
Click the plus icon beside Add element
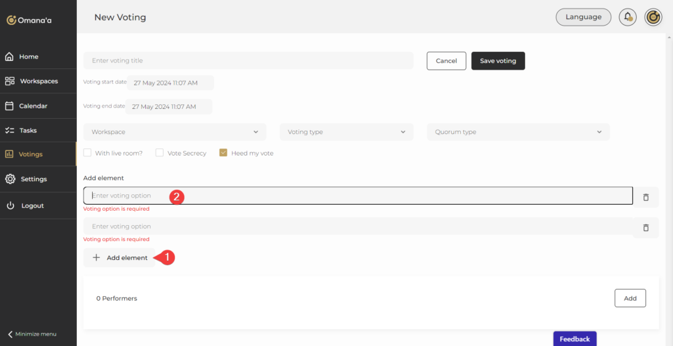click(96, 258)
